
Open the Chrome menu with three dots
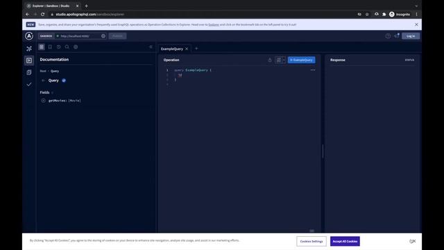point(416,14)
